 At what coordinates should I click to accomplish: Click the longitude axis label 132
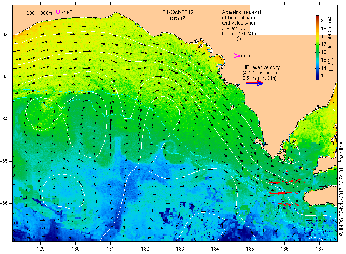(x=145, y=249)
